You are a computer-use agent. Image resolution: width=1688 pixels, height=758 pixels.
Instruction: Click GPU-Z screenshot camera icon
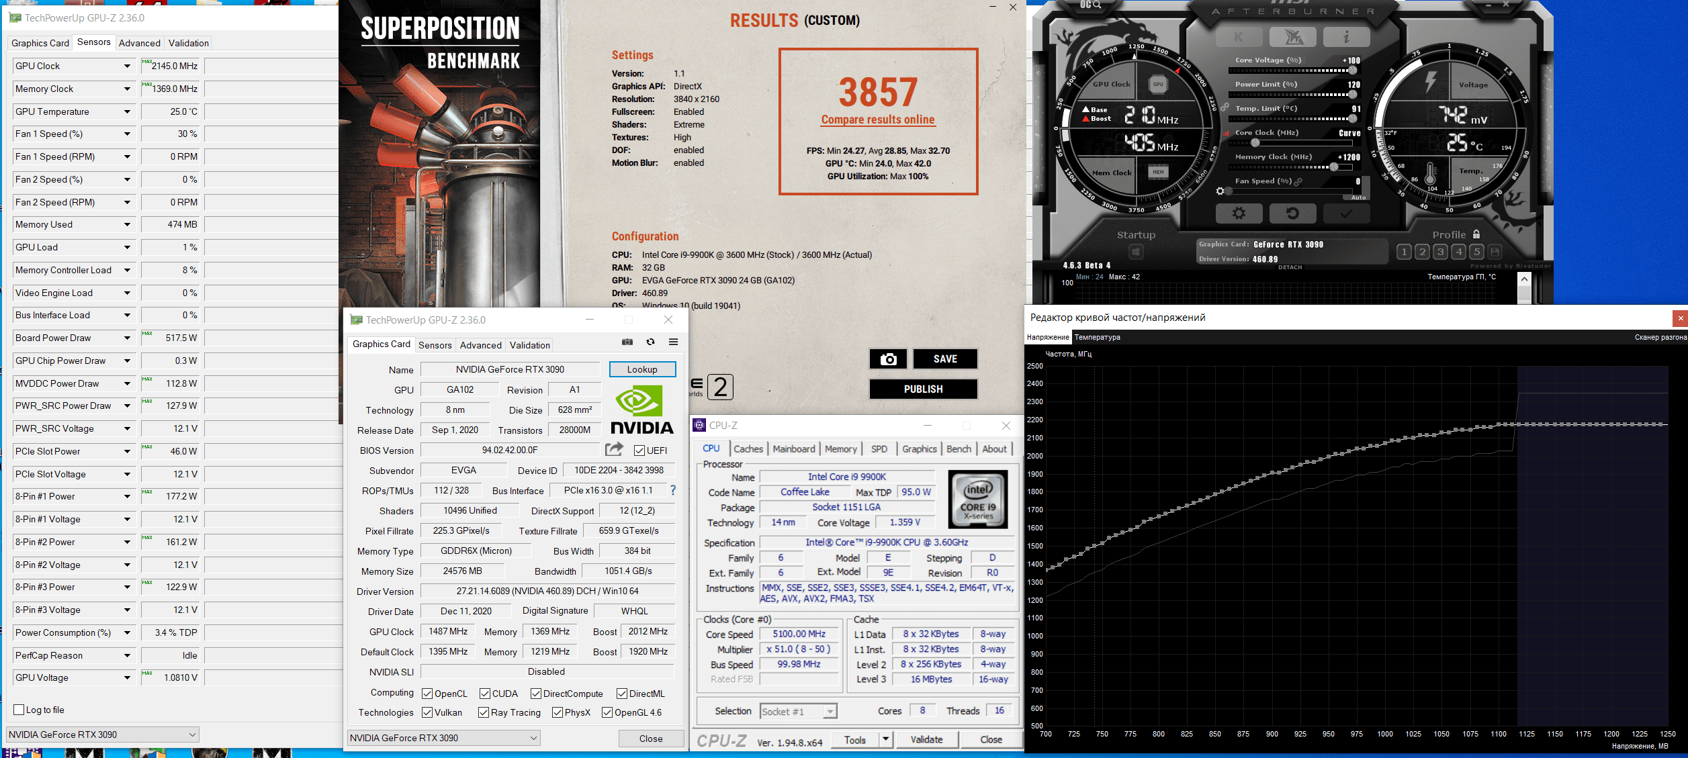pos(627,342)
